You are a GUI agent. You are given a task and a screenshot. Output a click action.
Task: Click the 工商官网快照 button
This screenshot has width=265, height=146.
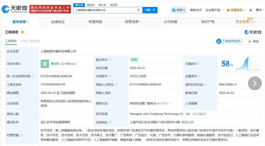coord(230,41)
